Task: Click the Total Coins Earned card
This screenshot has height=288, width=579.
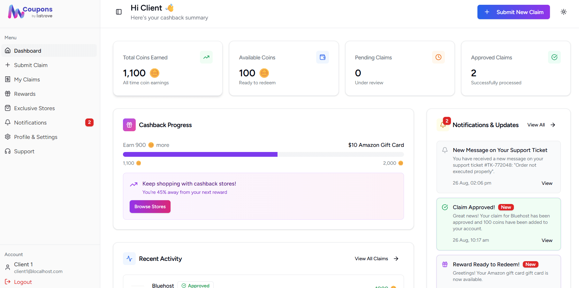Action: tap(168, 68)
